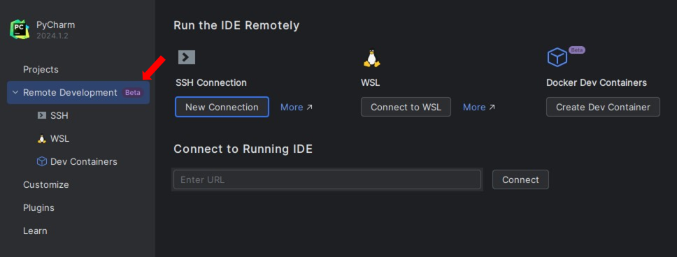Select Remote Development in sidebar
The height and width of the screenshot is (257, 677).
[x=78, y=93]
